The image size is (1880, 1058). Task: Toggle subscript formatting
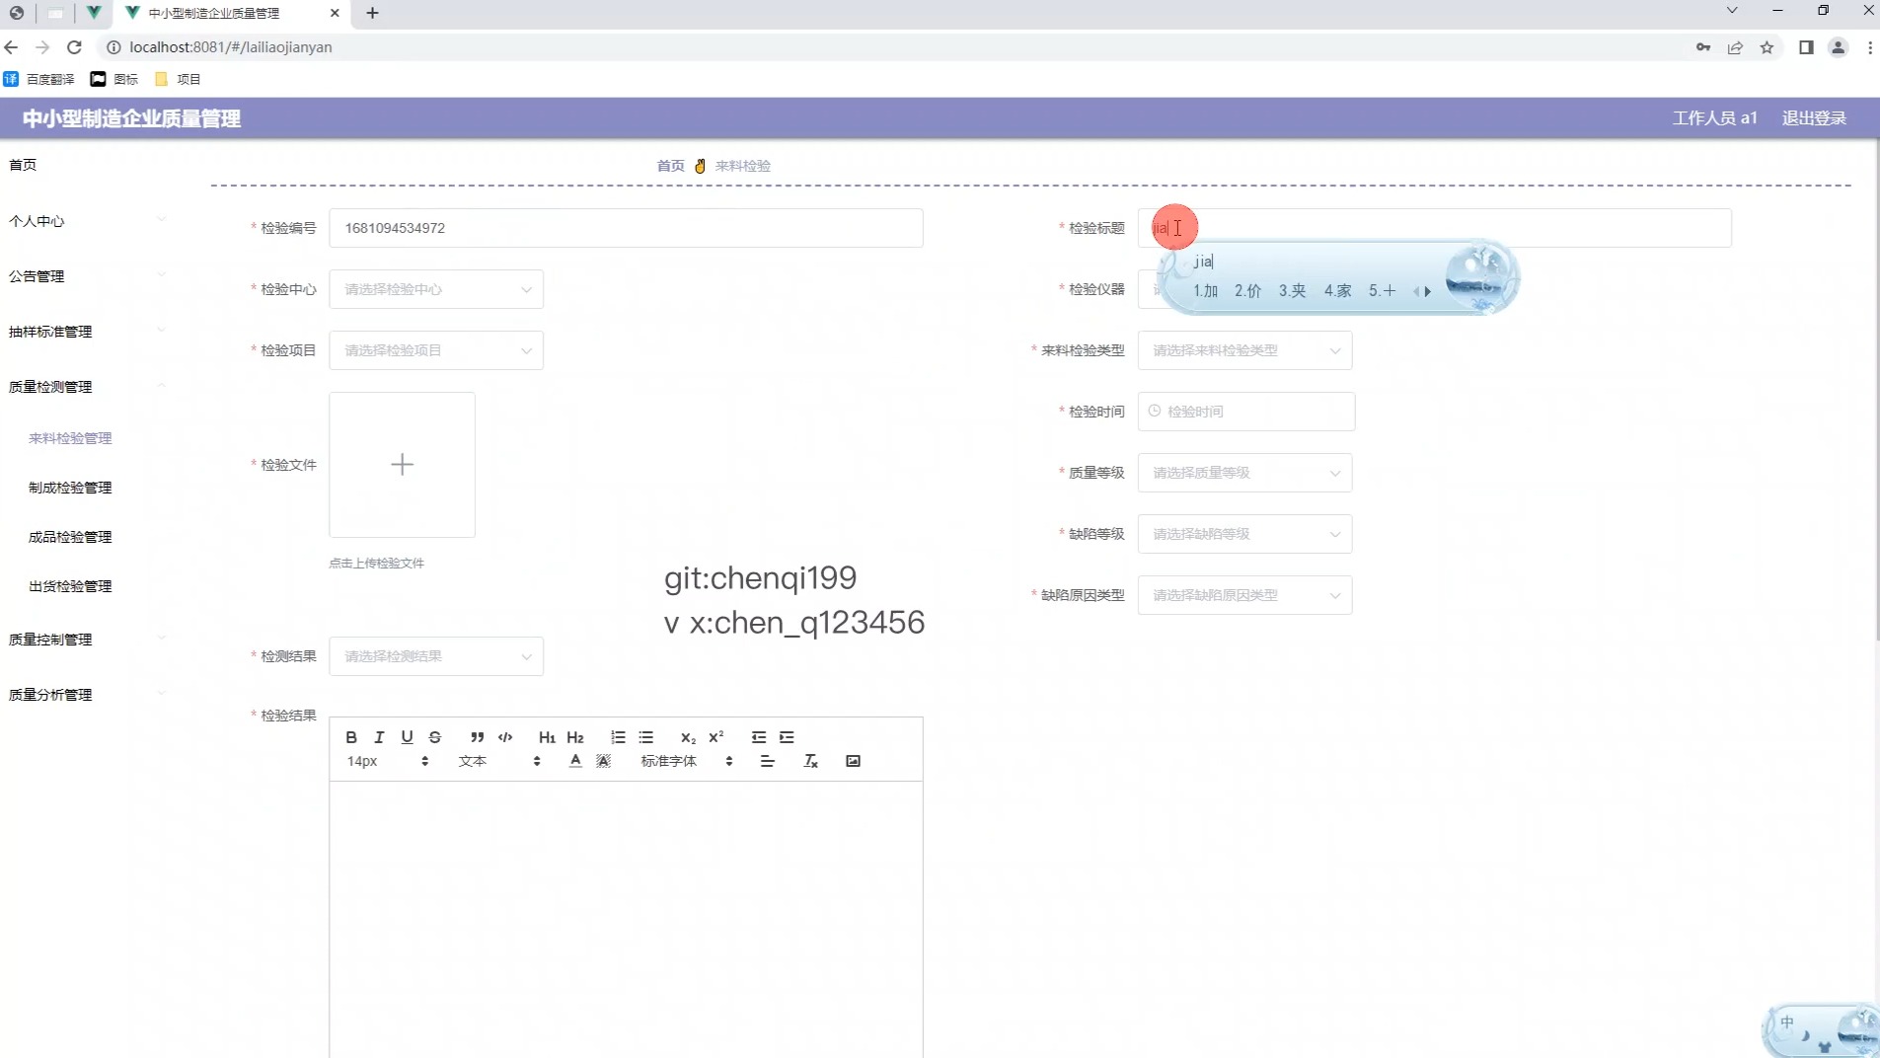[687, 737]
